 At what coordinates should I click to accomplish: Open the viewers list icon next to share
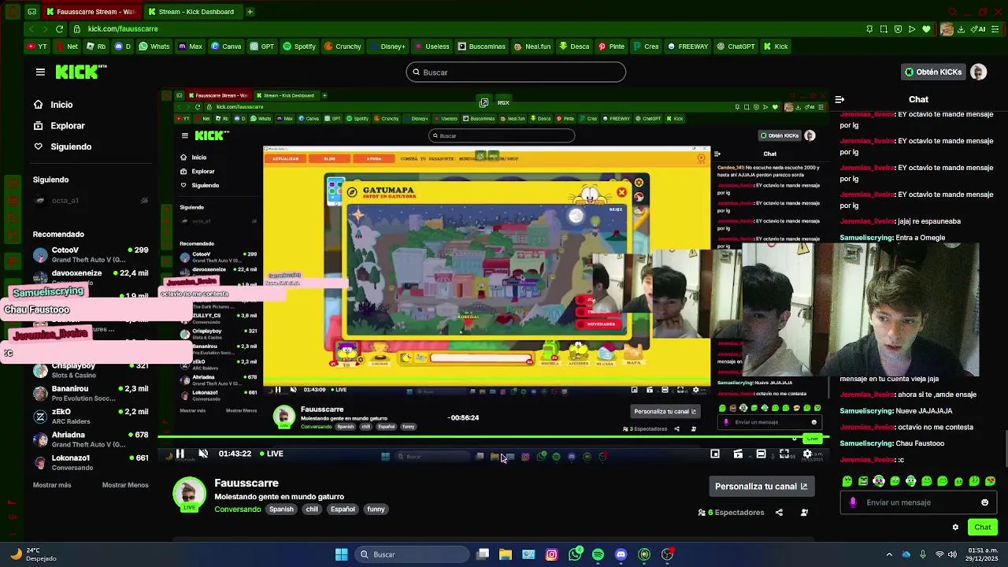click(x=804, y=513)
